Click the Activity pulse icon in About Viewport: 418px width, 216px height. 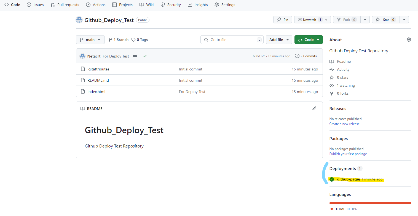click(x=332, y=69)
